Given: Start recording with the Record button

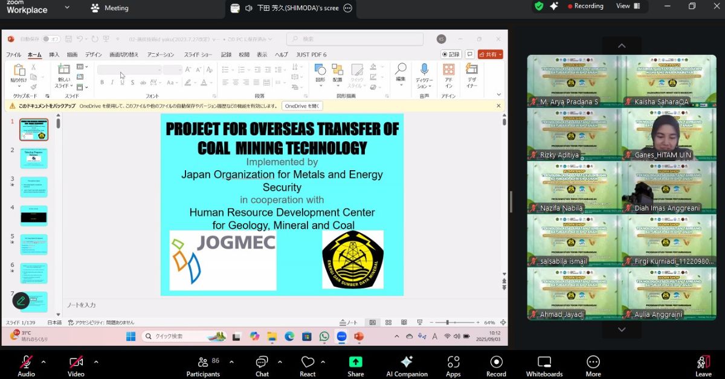Looking at the screenshot, I should point(496,366).
